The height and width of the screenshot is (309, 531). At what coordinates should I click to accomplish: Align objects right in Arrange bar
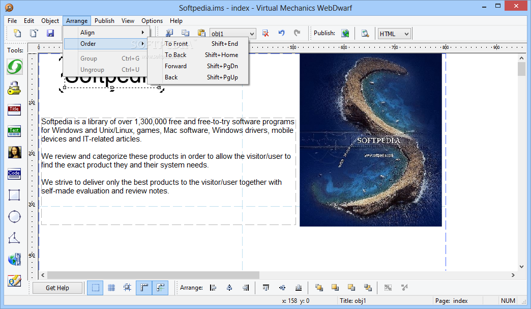point(246,288)
